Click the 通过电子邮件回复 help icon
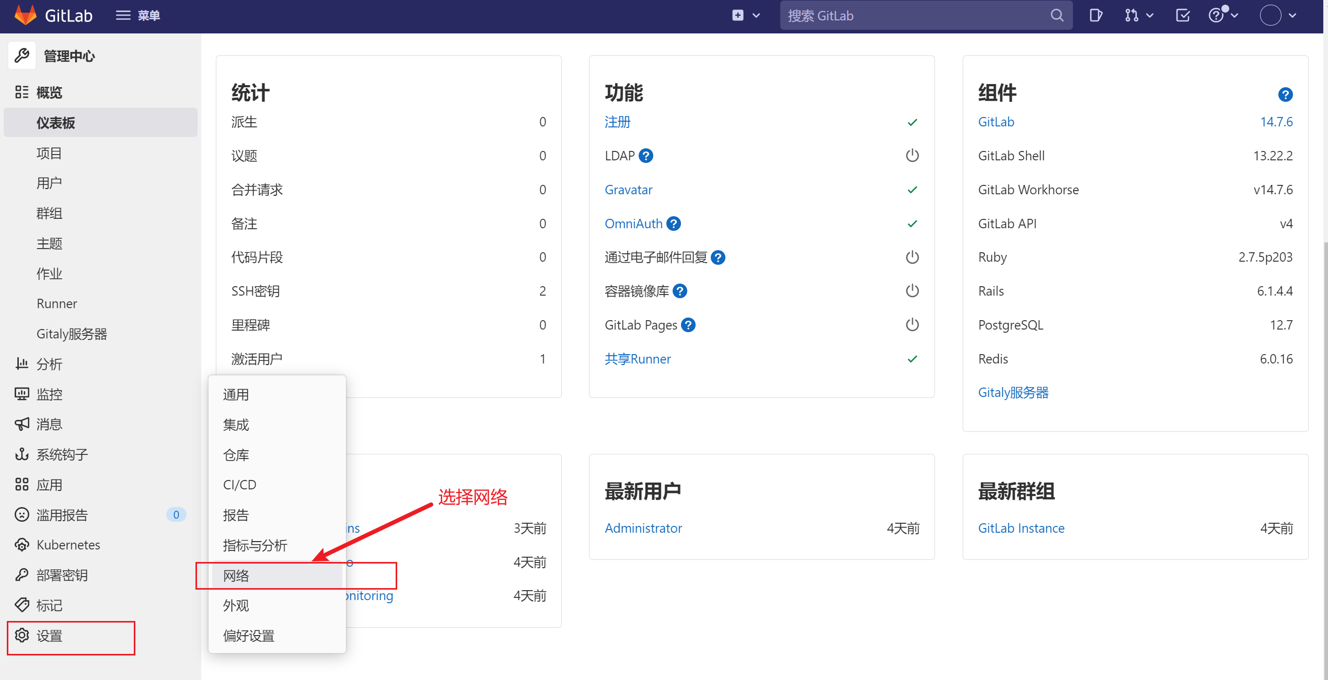 click(x=718, y=257)
